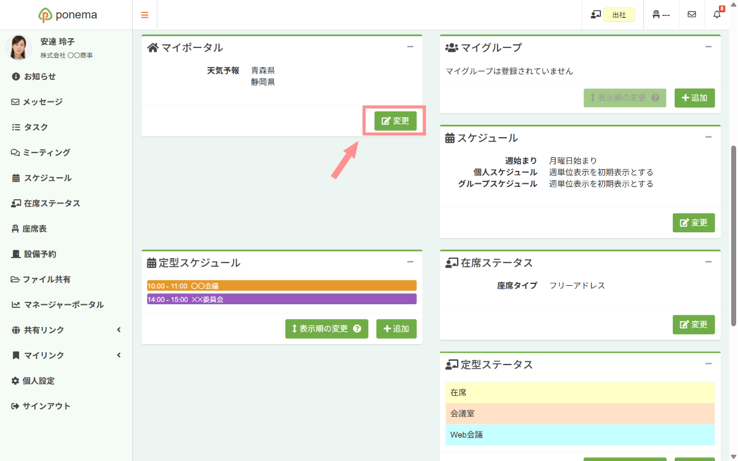This screenshot has height=461, width=738.
Task: Click 表示順の変更 in 定型スケジュール panel
Action: [x=327, y=329]
